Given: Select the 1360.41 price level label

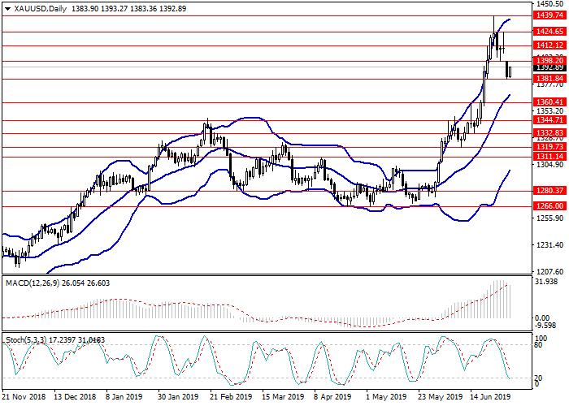Looking at the screenshot, I should point(549,102).
